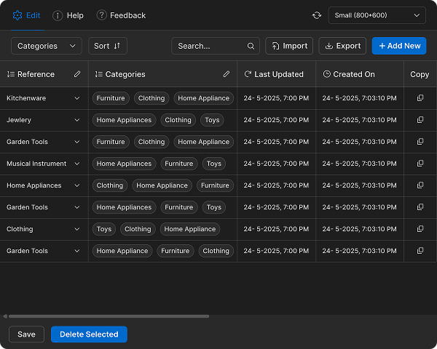Click the pencil icon in Reference header
Screen dimensions: 437x349
point(77,74)
